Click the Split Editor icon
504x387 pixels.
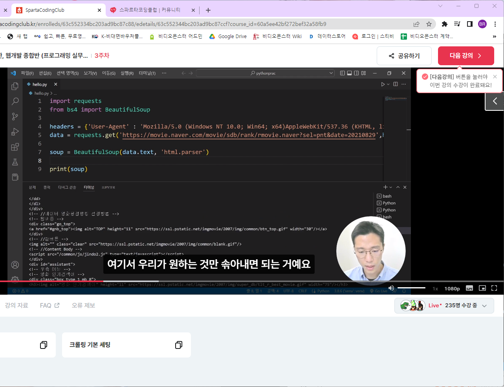[x=396, y=84]
